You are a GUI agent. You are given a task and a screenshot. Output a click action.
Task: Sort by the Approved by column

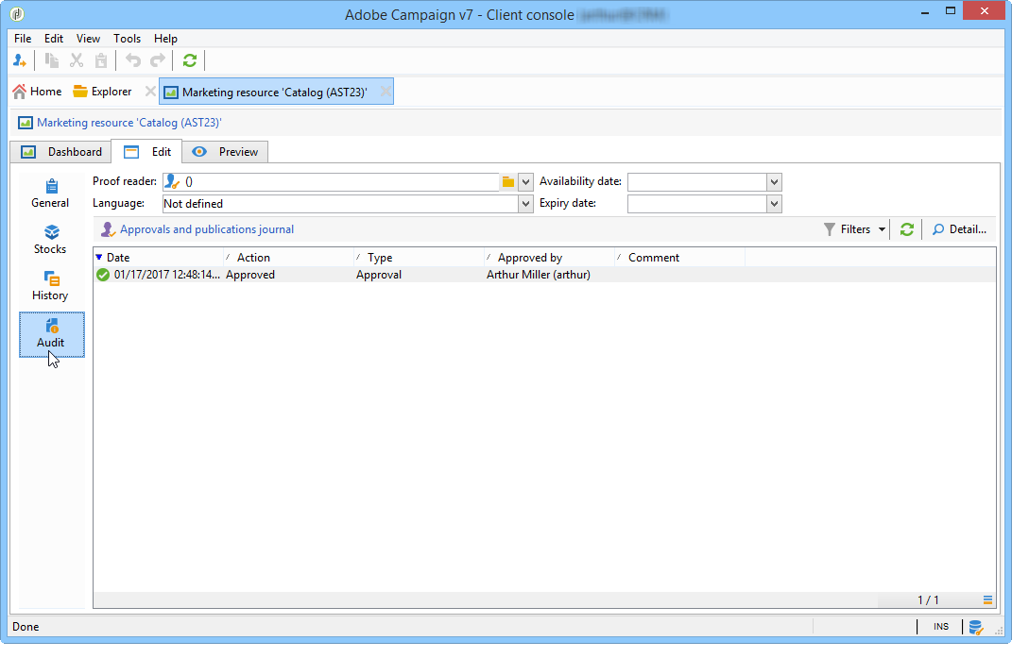549,259
